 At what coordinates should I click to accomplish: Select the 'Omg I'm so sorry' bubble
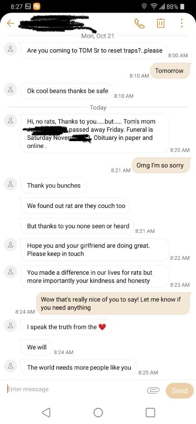tap(160, 165)
